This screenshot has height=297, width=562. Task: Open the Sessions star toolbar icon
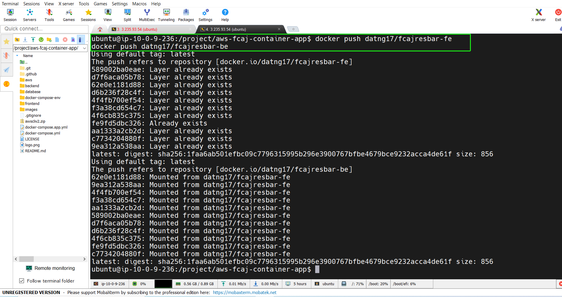click(88, 15)
